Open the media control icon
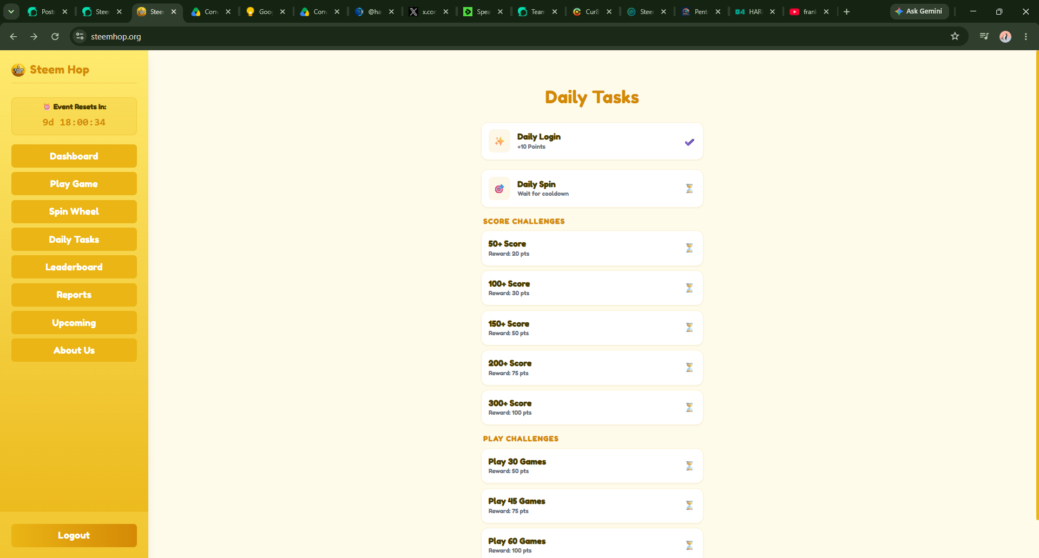 click(x=984, y=36)
